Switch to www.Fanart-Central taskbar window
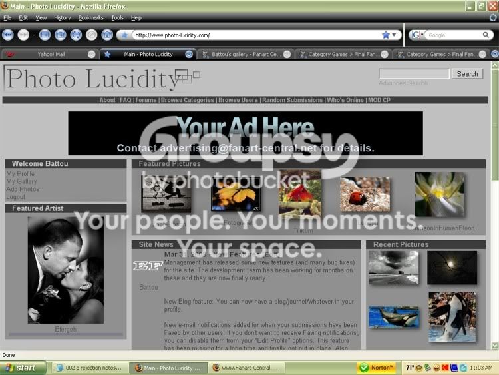This screenshot has height=375, width=499. (x=247, y=368)
